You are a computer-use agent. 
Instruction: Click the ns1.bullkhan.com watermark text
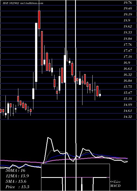(32, 3)
